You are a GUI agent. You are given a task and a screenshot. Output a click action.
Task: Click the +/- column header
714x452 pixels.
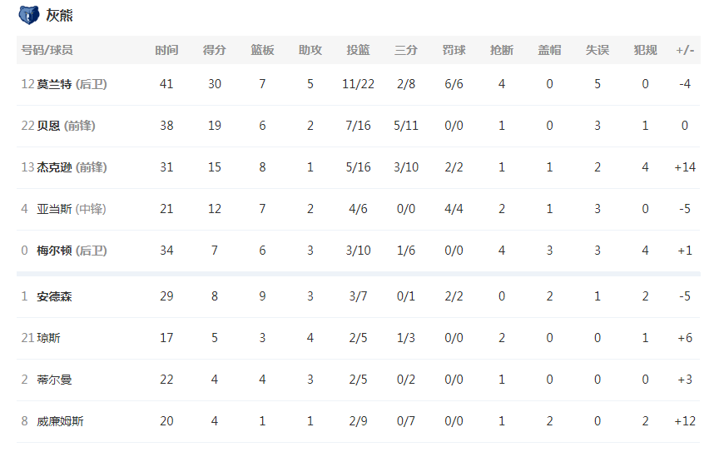click(685, 50)
